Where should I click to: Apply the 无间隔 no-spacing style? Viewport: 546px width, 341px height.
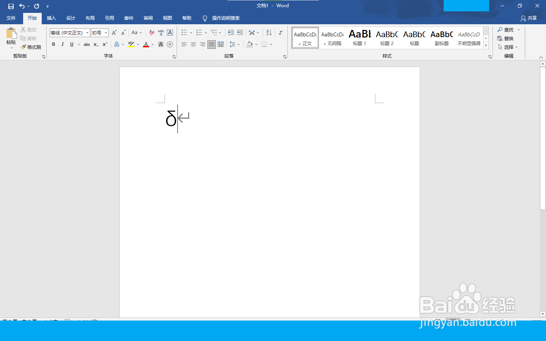pos(332,38)
